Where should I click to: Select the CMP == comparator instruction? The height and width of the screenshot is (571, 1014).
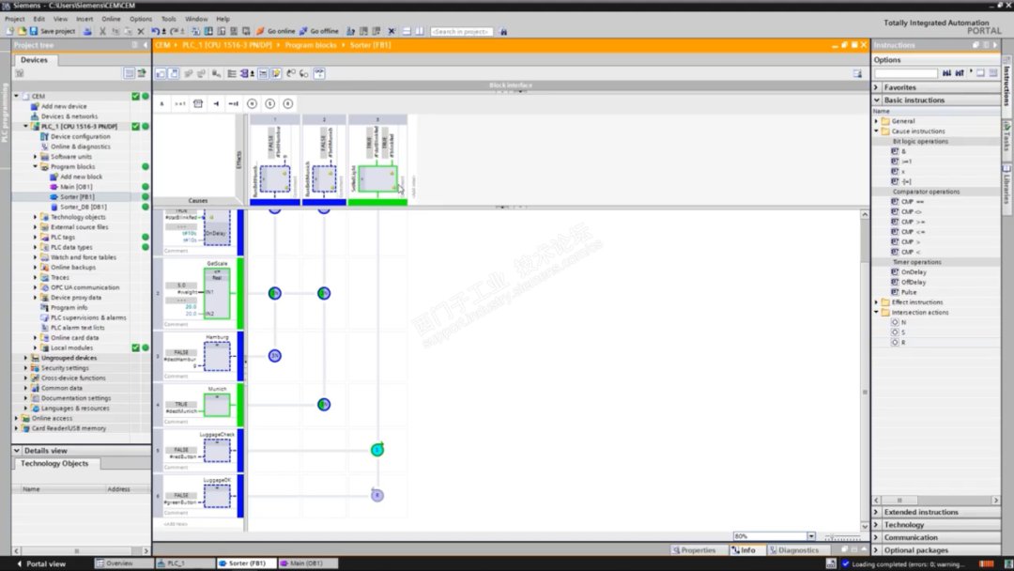(x=912, y=202)
